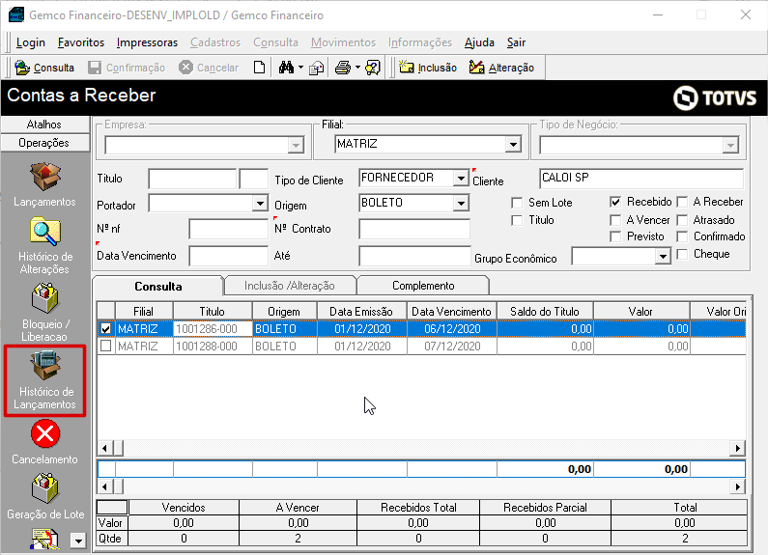Open the Impressoras menu
Image resolution: width=768 pixels, height=555 pixels.
[x=147, y=42]
